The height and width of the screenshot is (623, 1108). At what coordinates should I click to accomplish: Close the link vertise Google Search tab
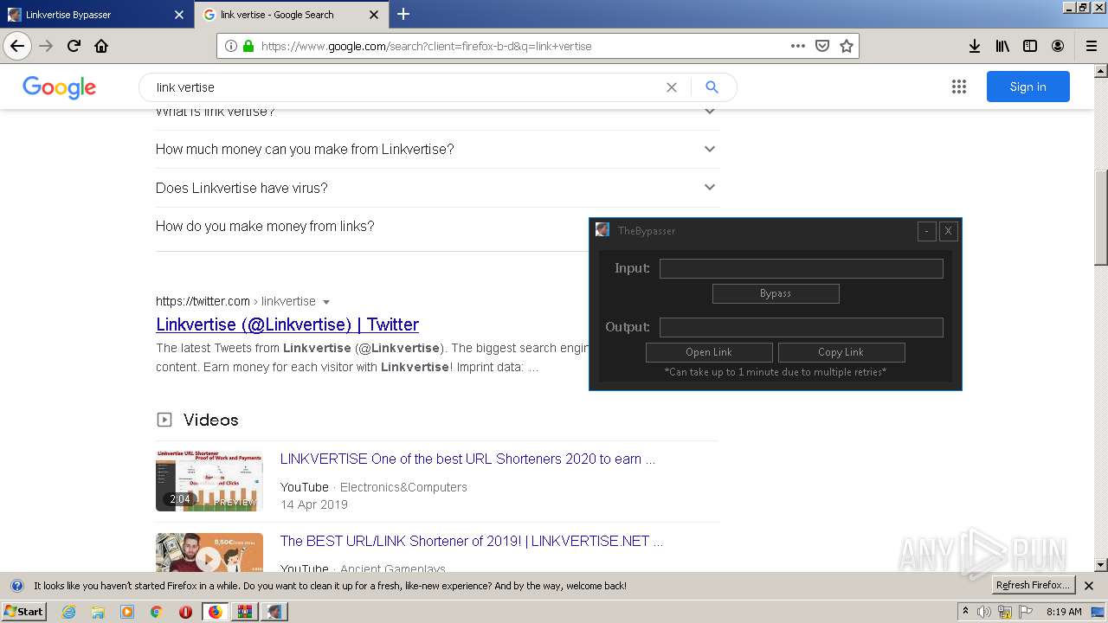pyautogui.click(x=374, y=15)
